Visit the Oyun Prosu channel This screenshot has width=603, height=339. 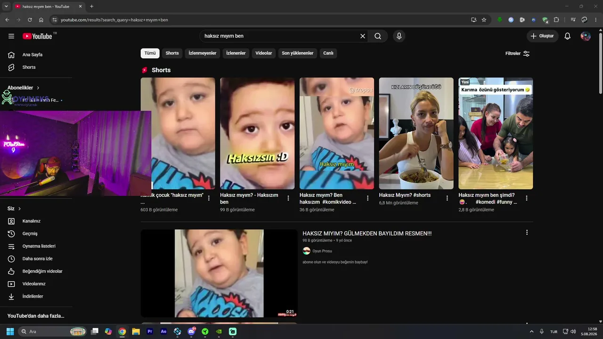322,251
